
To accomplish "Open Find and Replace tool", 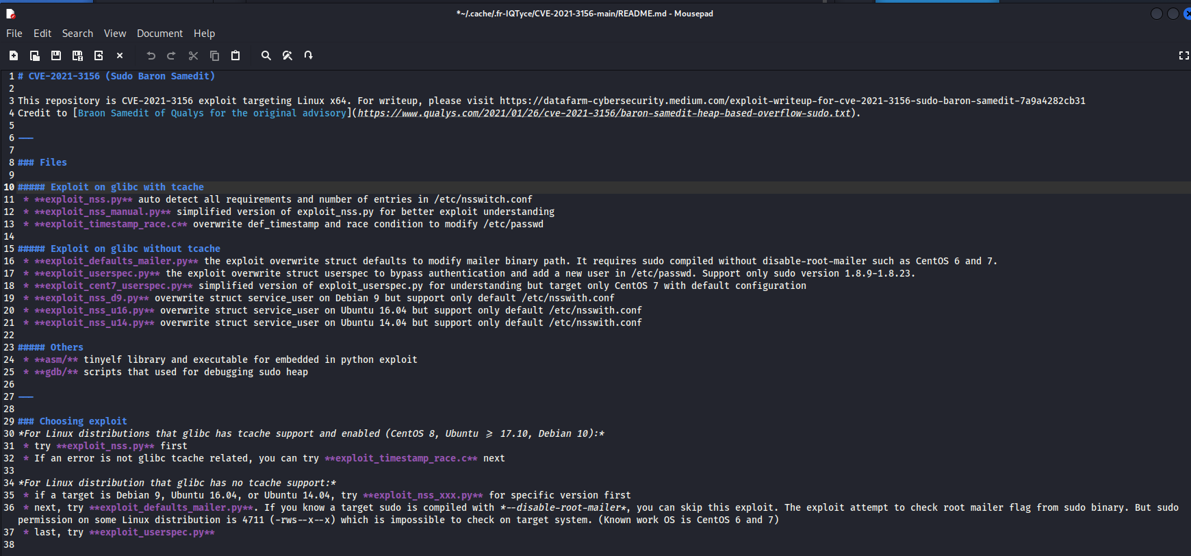I will point(287,55).
